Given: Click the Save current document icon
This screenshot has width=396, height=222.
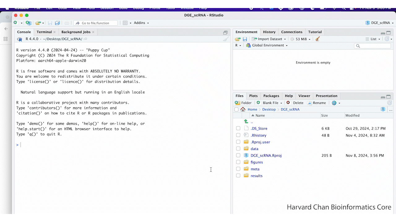Looking at the screenshot, I should [50, 23].
